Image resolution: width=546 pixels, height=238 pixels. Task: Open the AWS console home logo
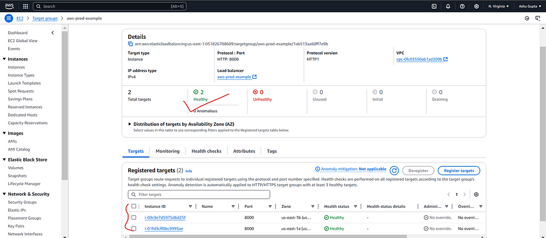click(9, 6)
